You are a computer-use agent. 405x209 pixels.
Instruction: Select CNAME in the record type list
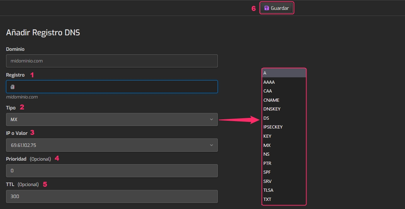click(x=284, y=100)
